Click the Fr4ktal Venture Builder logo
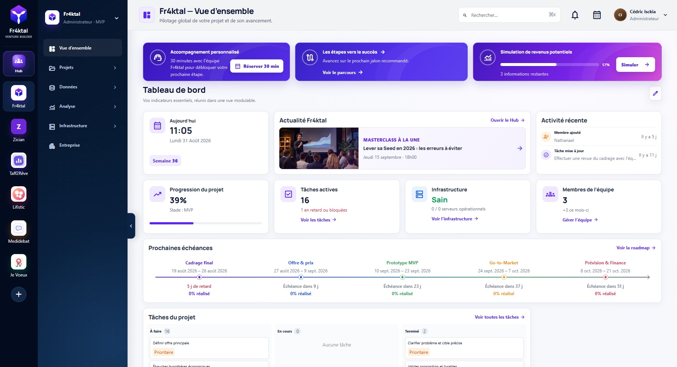Viewport: 677px width, 367px height. pyautogui.click(x=19, y=21)
